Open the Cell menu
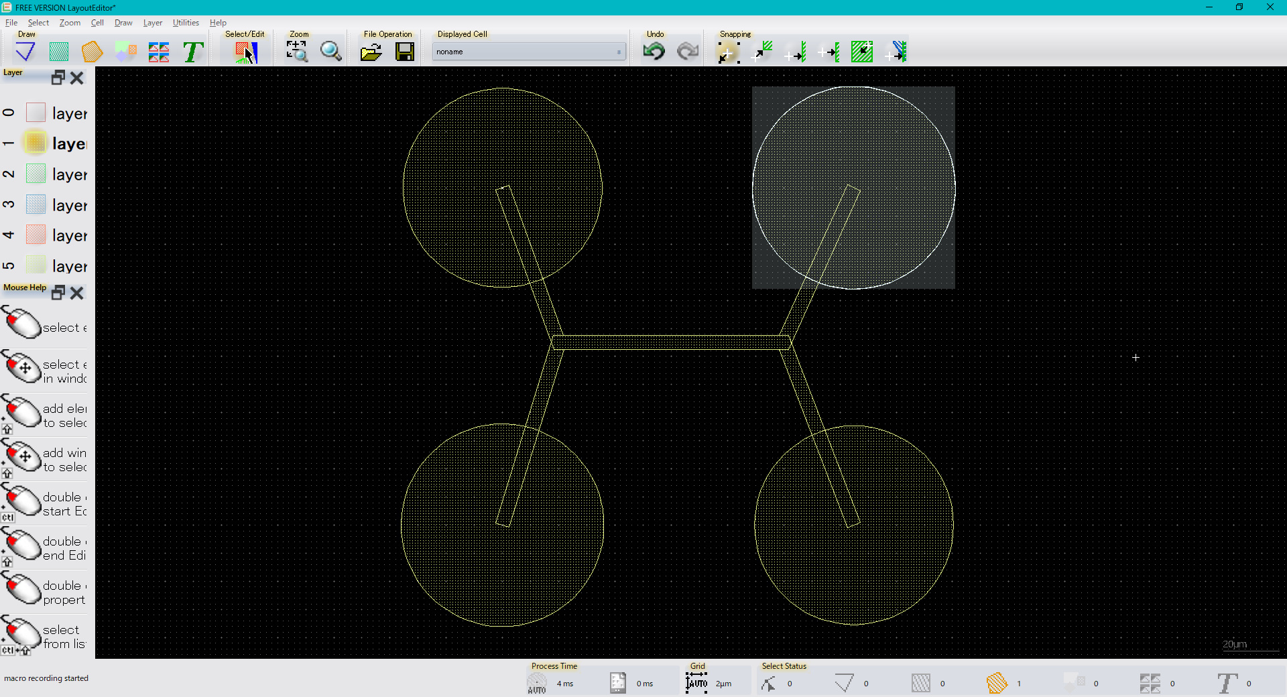1287x697 pixels. (97, 23)
